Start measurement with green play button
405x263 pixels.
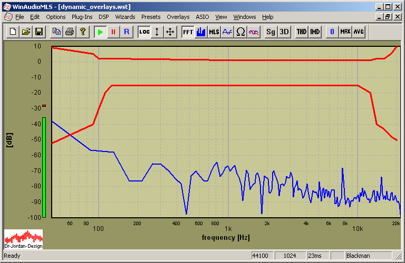pos(100,32)
